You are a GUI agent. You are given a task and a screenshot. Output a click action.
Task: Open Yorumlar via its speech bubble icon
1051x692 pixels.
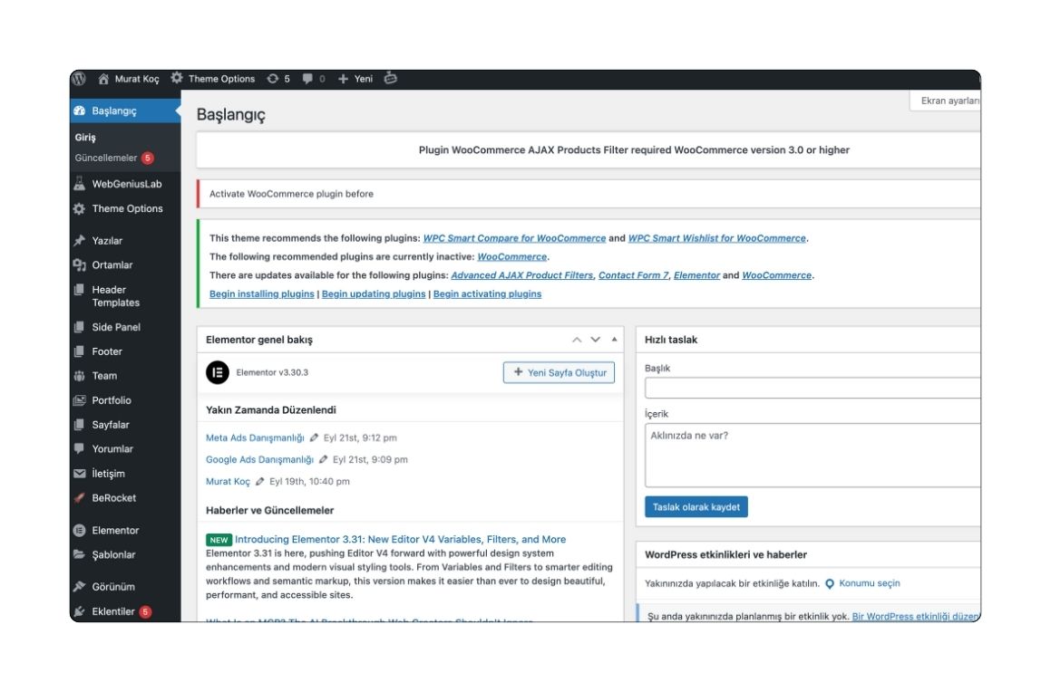pos(80,448)
